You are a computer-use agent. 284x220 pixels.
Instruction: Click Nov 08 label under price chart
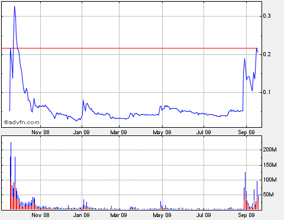(x=40, y=132)
